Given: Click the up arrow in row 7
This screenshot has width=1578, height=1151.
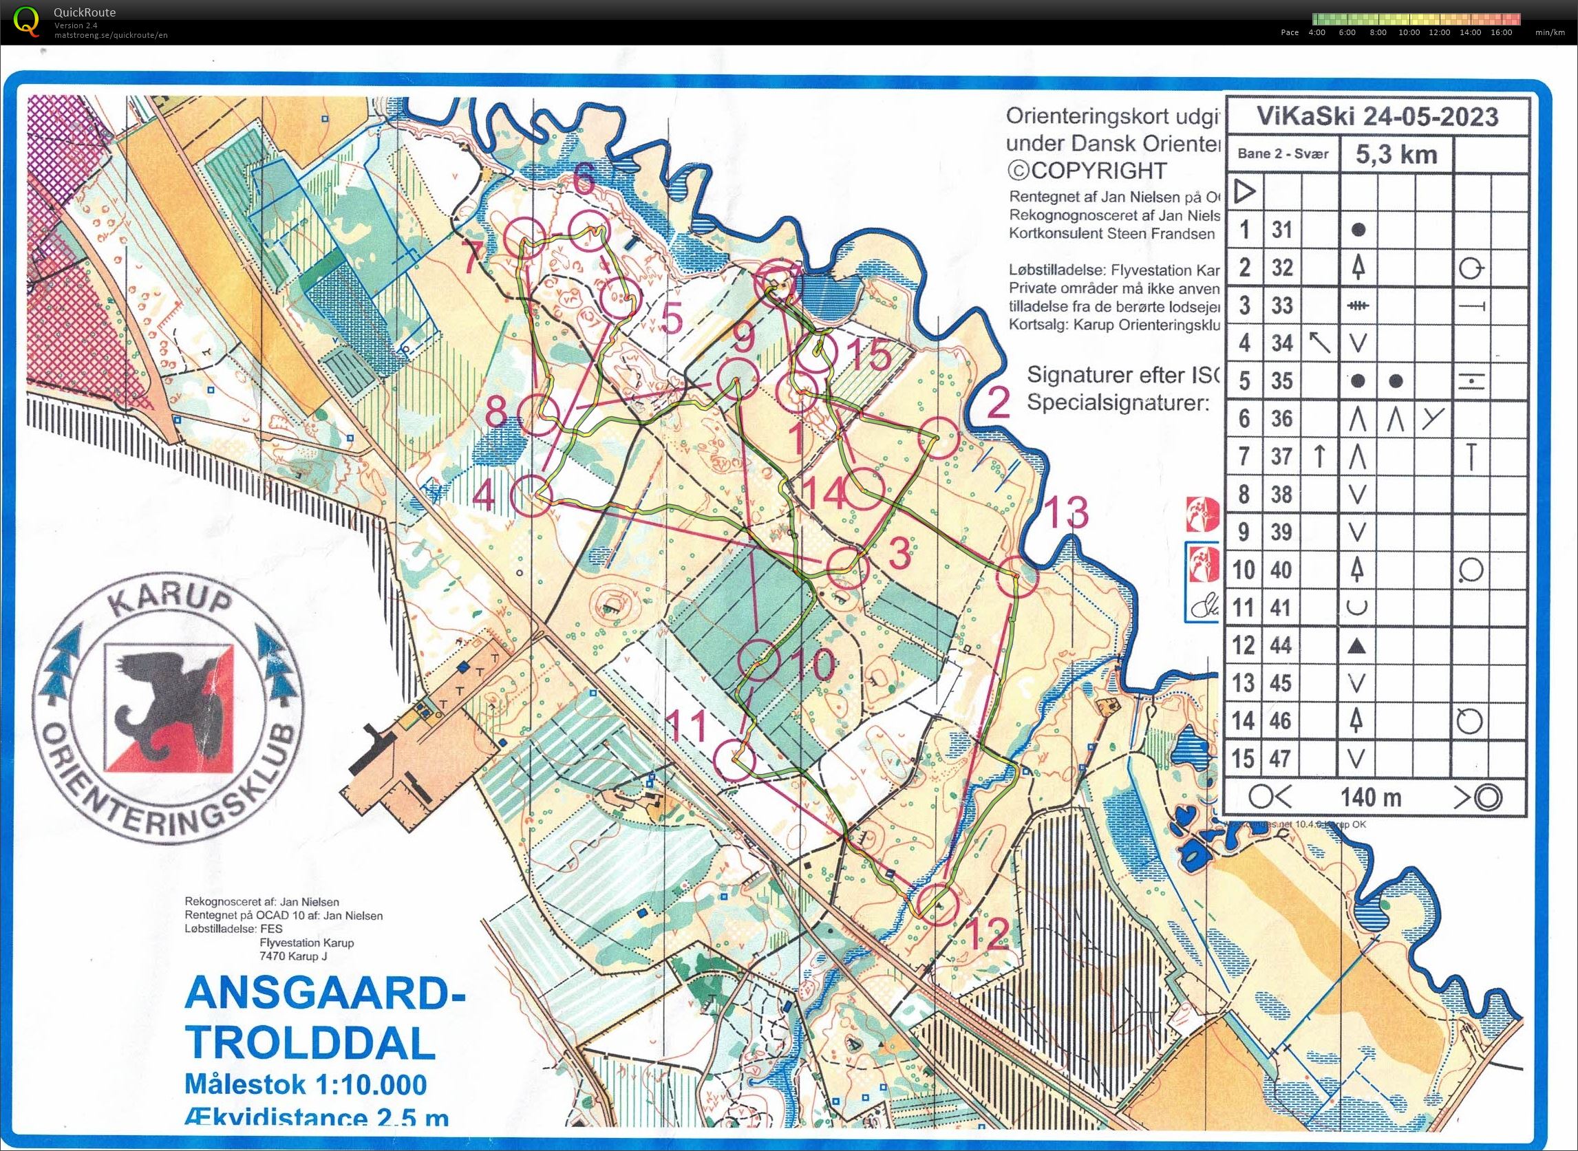Looking at the screenshot, I should (1319, 456).
